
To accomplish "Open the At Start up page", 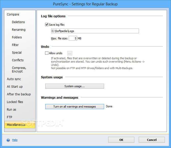I will click(15, 87).
